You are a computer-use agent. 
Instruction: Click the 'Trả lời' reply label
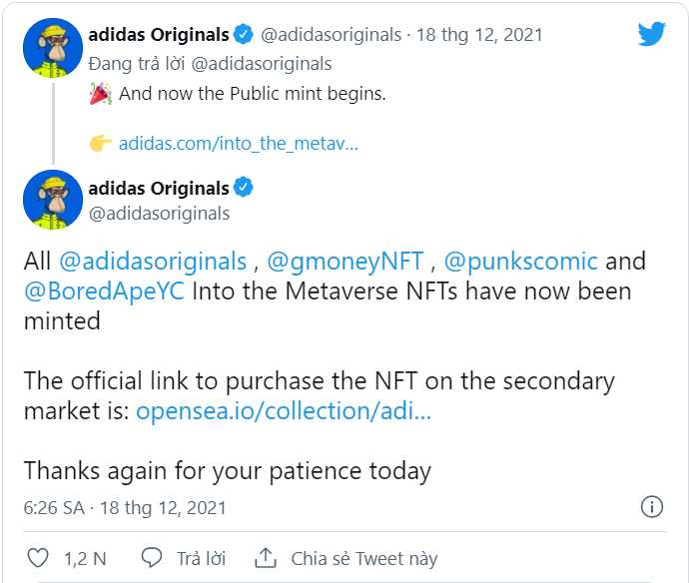201,558
